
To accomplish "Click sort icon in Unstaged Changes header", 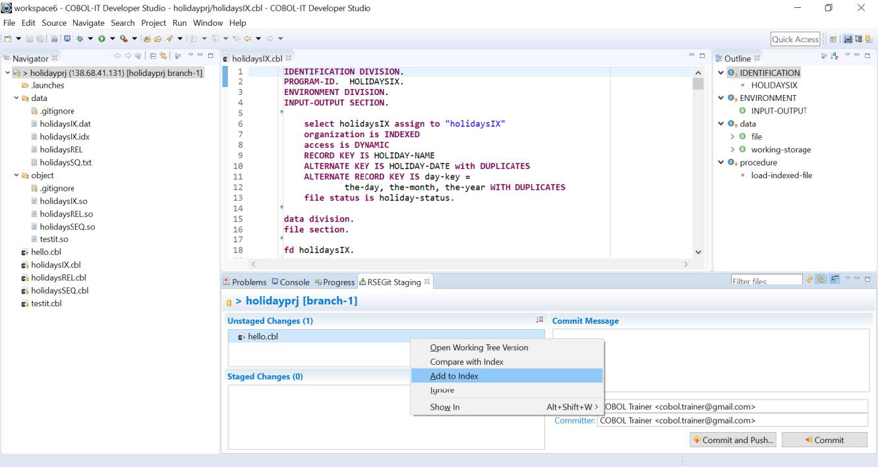I will tap(539, 320).
